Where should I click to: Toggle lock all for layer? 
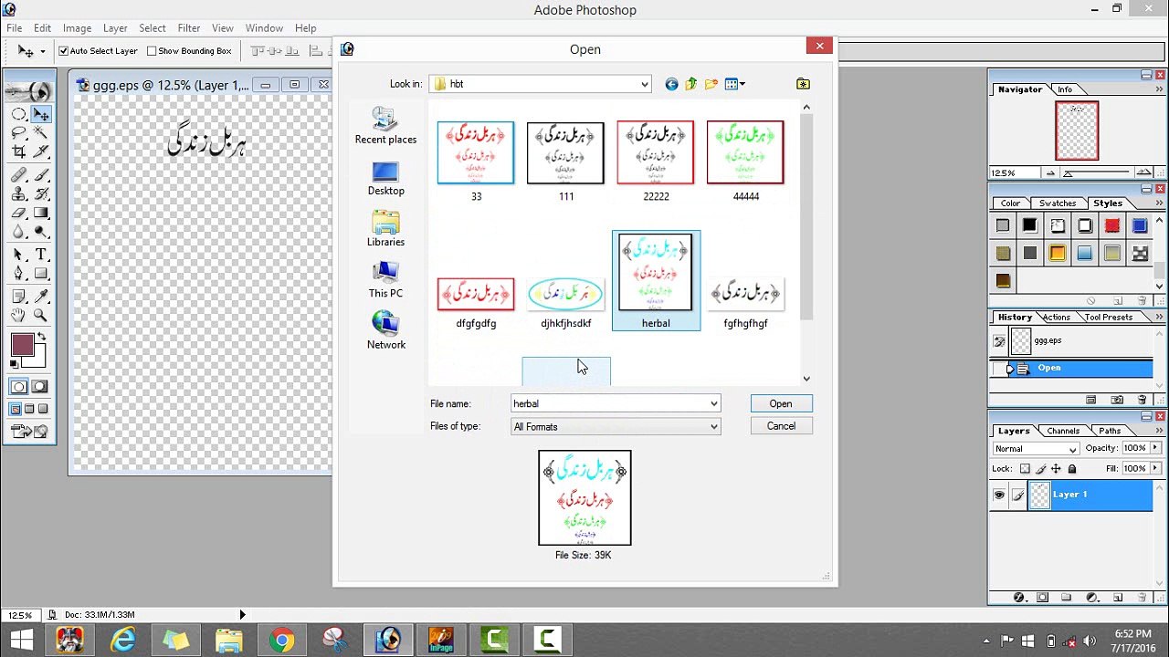tap(1072, 469)
